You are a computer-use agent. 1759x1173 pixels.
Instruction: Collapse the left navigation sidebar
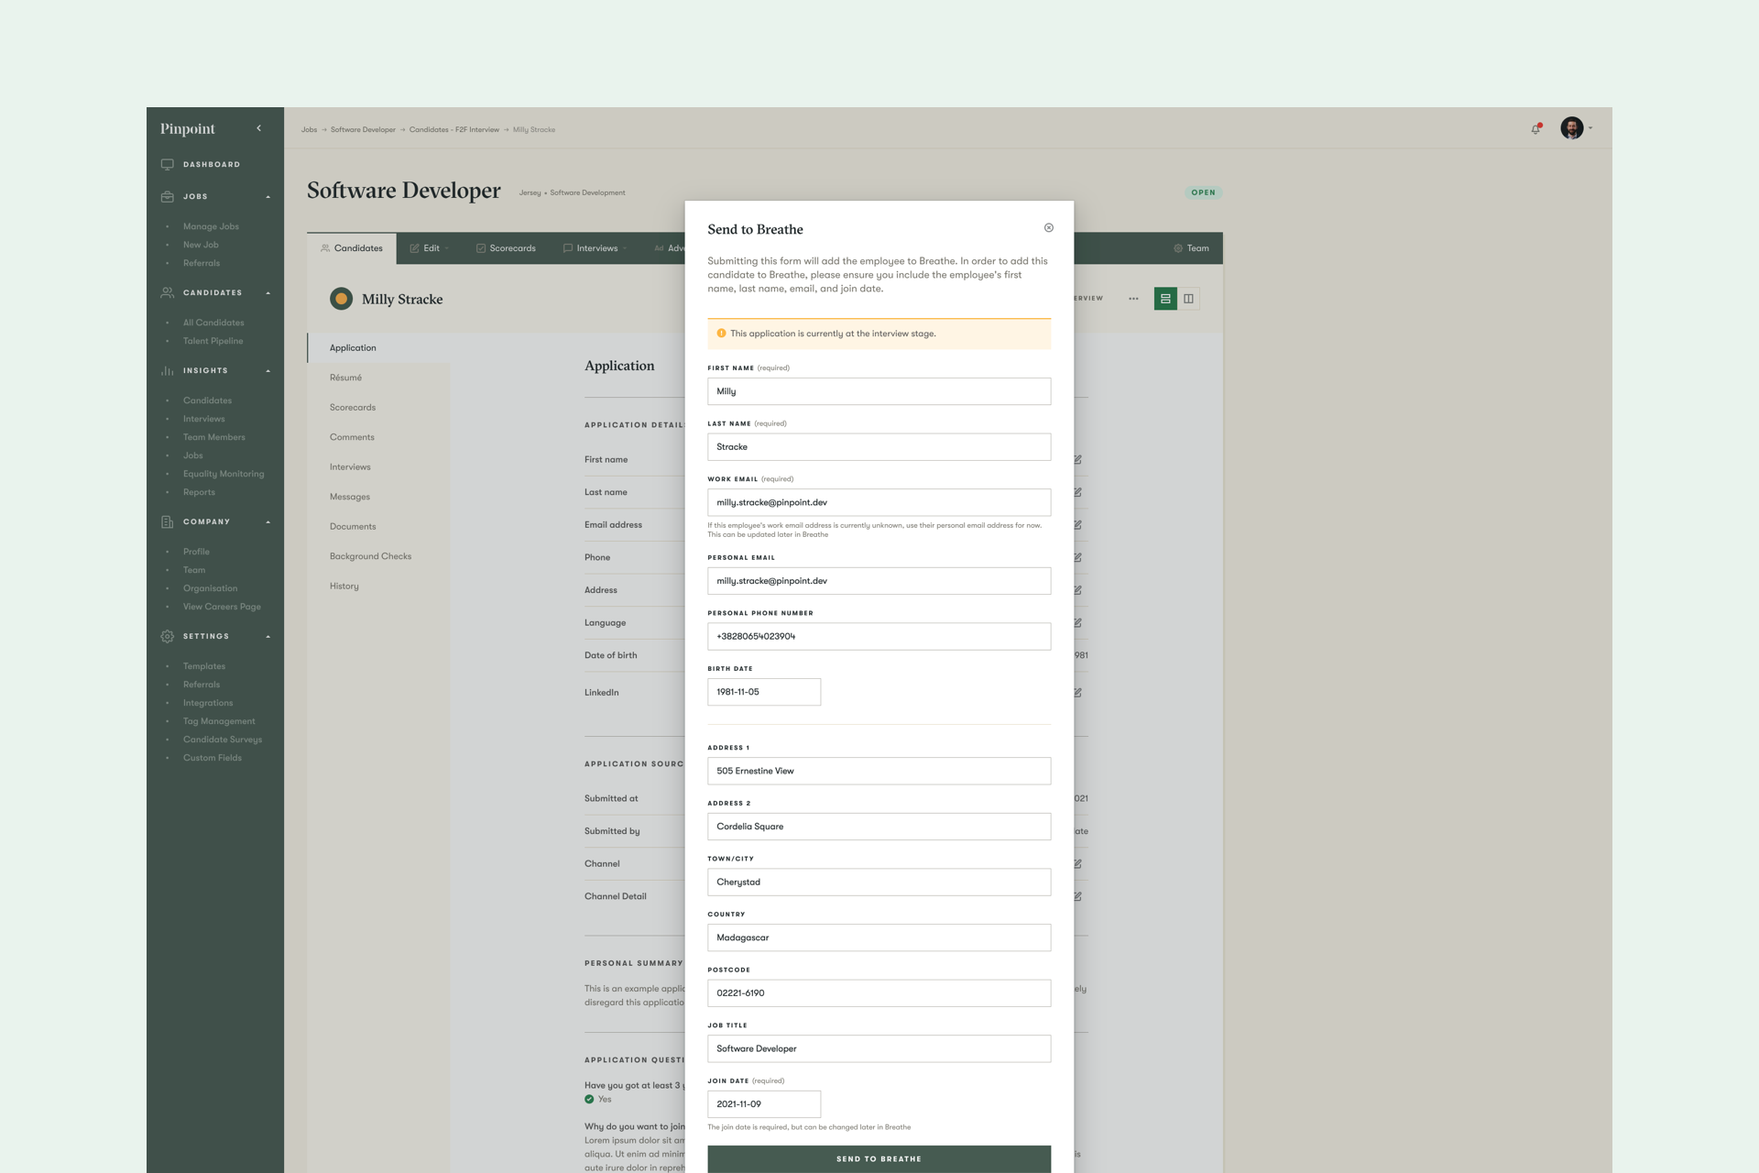[x=258, y=127]
